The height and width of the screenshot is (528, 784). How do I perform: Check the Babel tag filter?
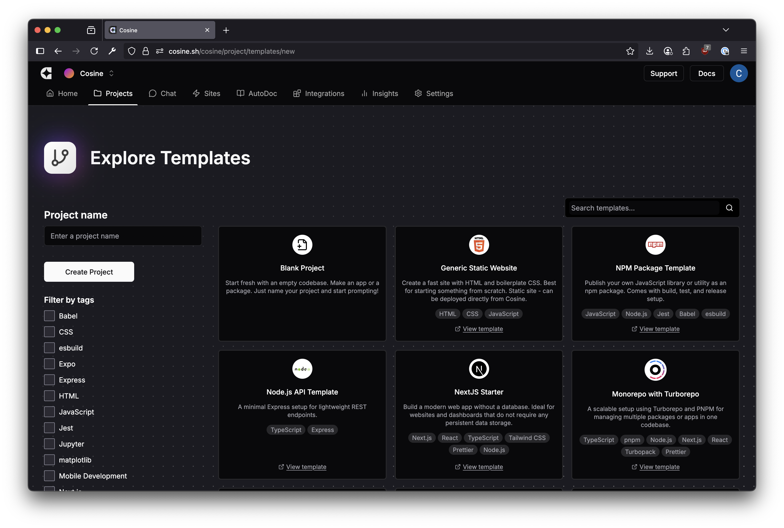coord(50,316)
